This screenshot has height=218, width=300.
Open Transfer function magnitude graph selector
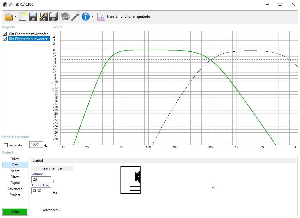pos(128,17)
